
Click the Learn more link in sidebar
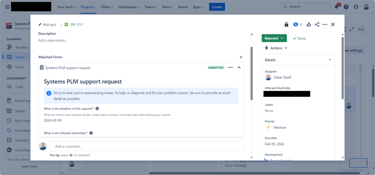pyautogui.click(x=29, y=166)
